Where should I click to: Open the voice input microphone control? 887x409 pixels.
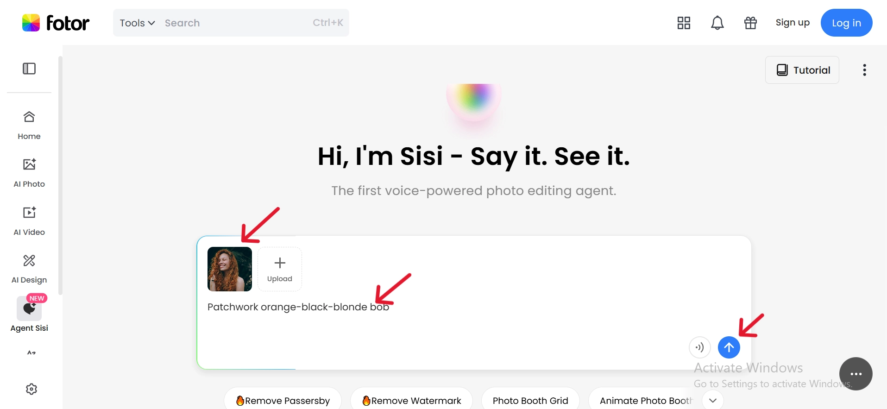pyautogui.click(x=699, y=347)
